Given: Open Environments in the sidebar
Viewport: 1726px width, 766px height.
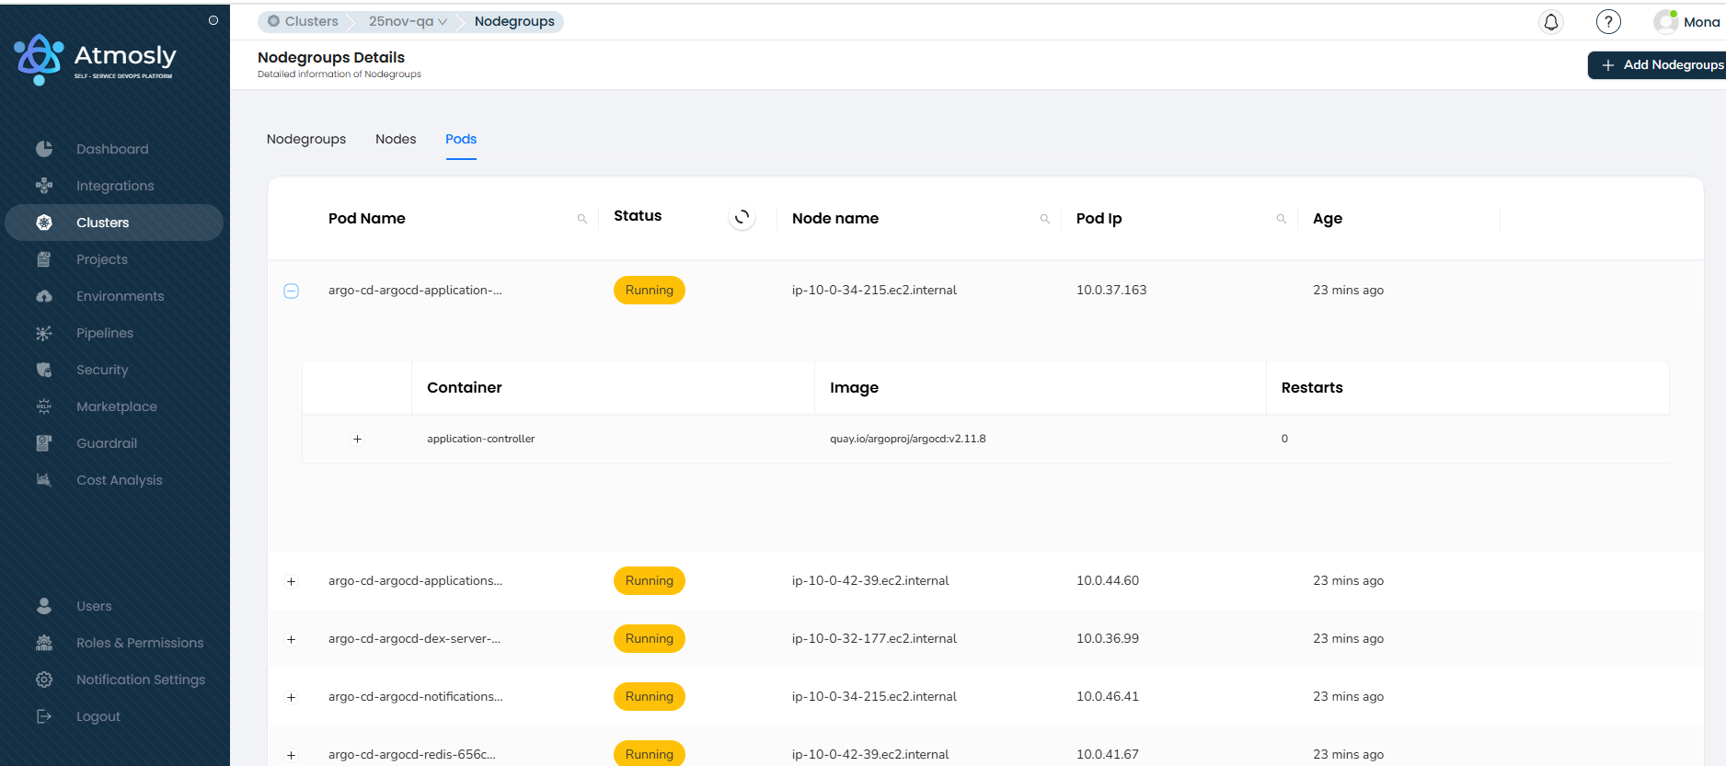Looking at the screenshot, I should [121, 296].
